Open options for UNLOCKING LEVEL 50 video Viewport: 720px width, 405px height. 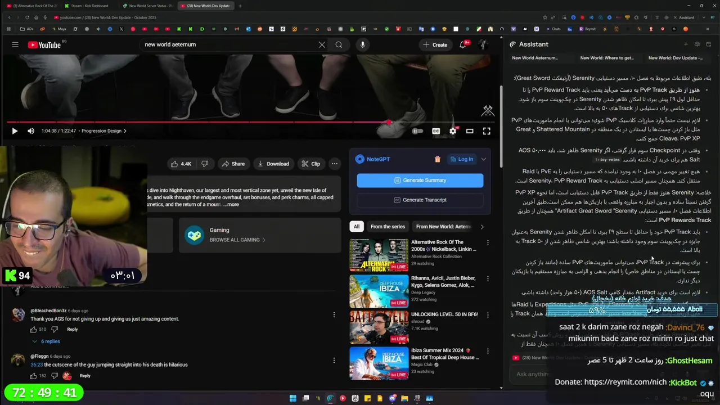point(488,315)
